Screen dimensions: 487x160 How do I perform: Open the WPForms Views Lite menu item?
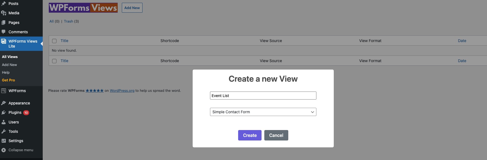(x=21, y=44)
